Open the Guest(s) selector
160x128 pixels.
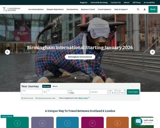pyautogui.click(x=99, y=92)
